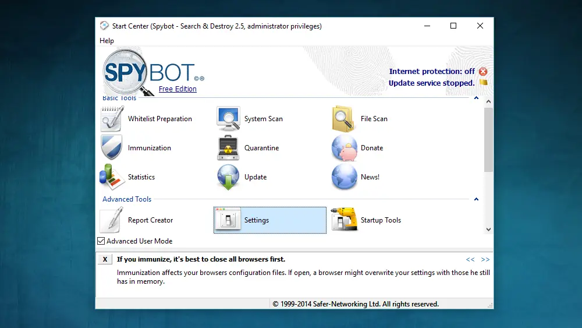582x328 pixels.
Task: Click the copyright Safer-Networking status text
Action: pos(356,304)
